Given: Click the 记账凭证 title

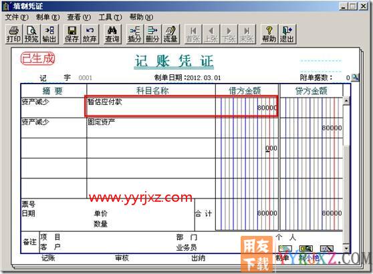Looking at the screenshot, I should tap(174, 61).
